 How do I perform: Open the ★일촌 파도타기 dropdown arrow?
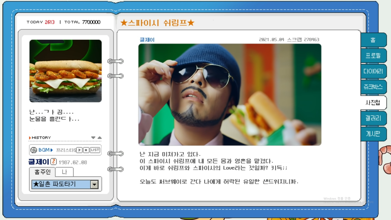[94, 184]
